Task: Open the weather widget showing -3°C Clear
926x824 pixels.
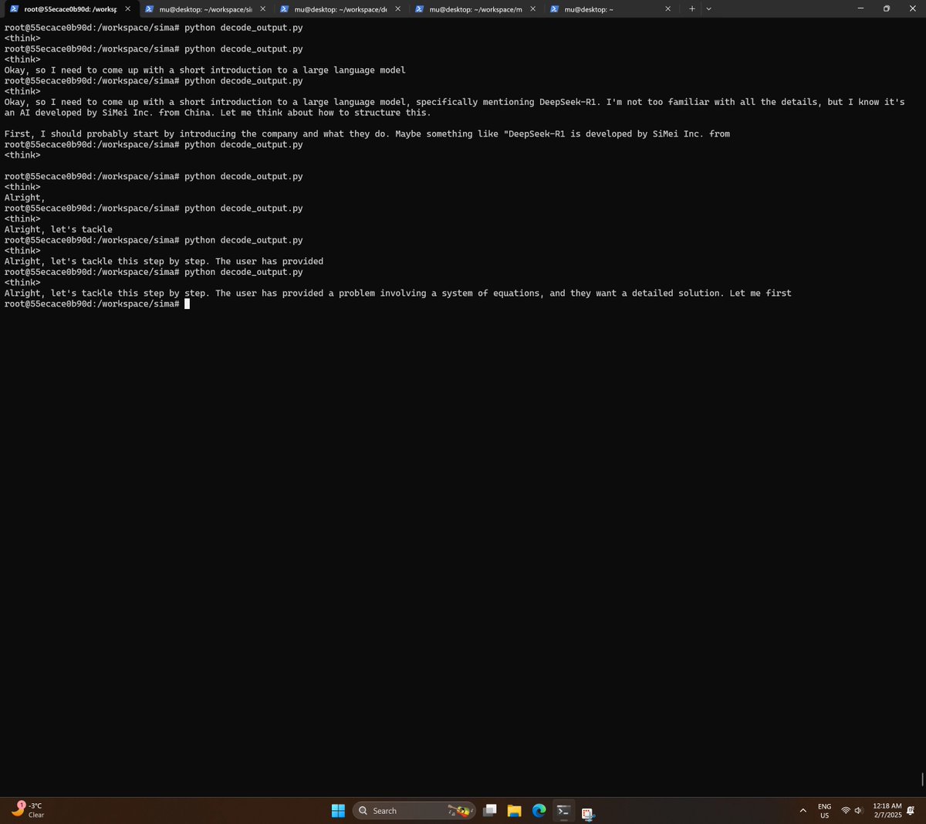Action: (x=28, y=810)
